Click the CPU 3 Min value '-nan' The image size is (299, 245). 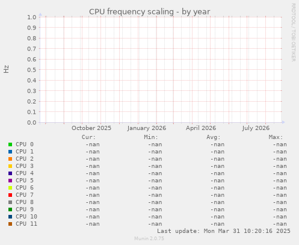pyautogui.click(x=155, y=166)
